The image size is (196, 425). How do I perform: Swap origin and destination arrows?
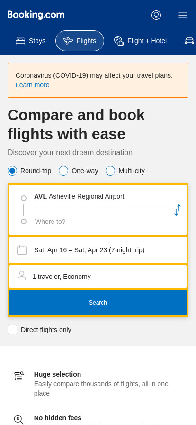[x=178, y=210]
